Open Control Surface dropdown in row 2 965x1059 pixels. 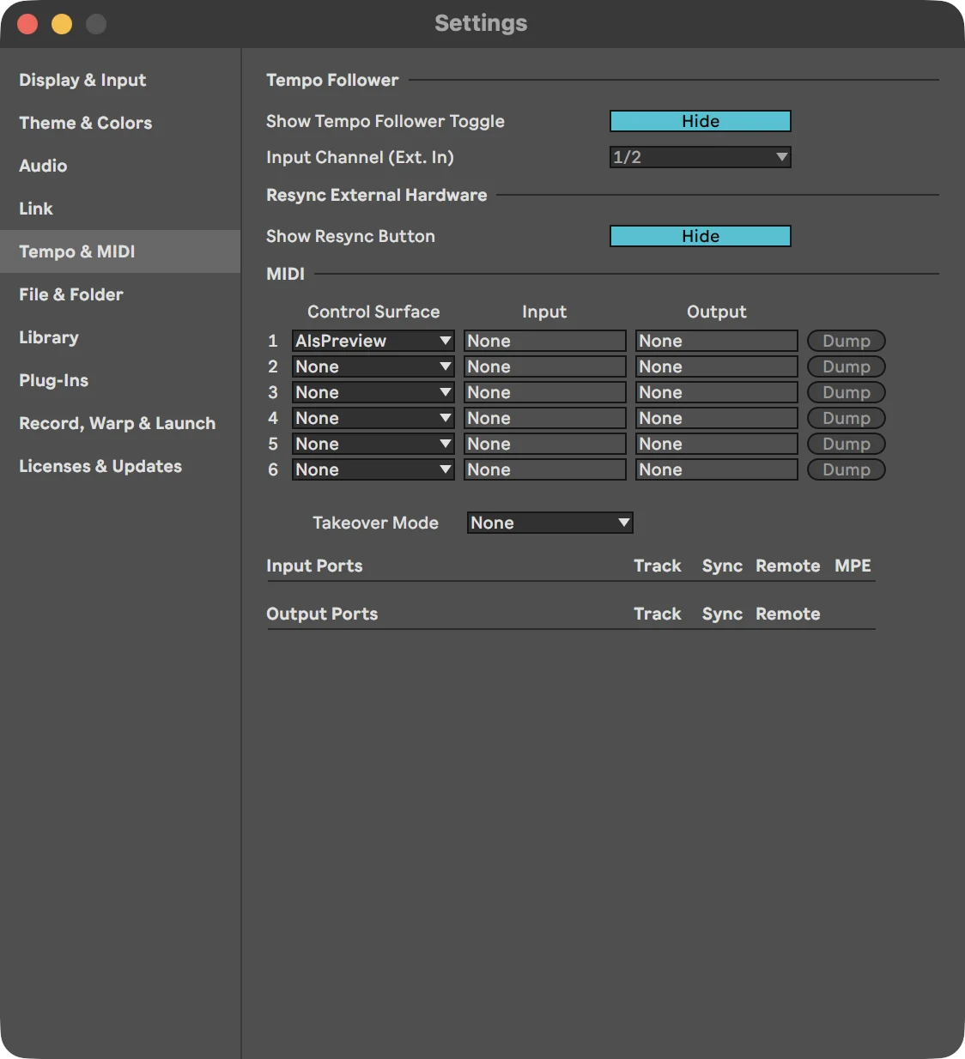(373, 366)
